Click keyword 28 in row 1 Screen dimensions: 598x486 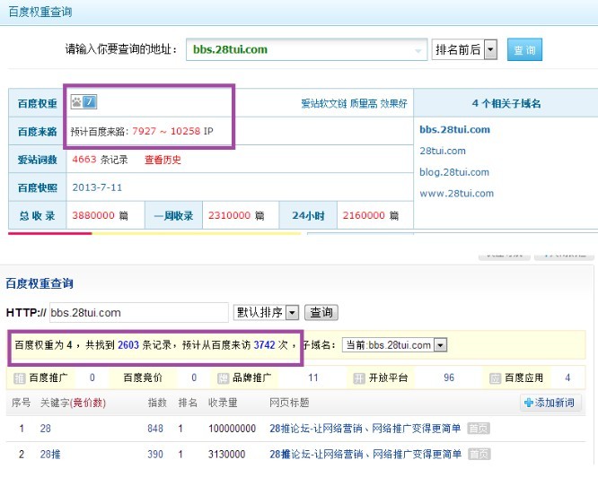click(x=46, y=429)
